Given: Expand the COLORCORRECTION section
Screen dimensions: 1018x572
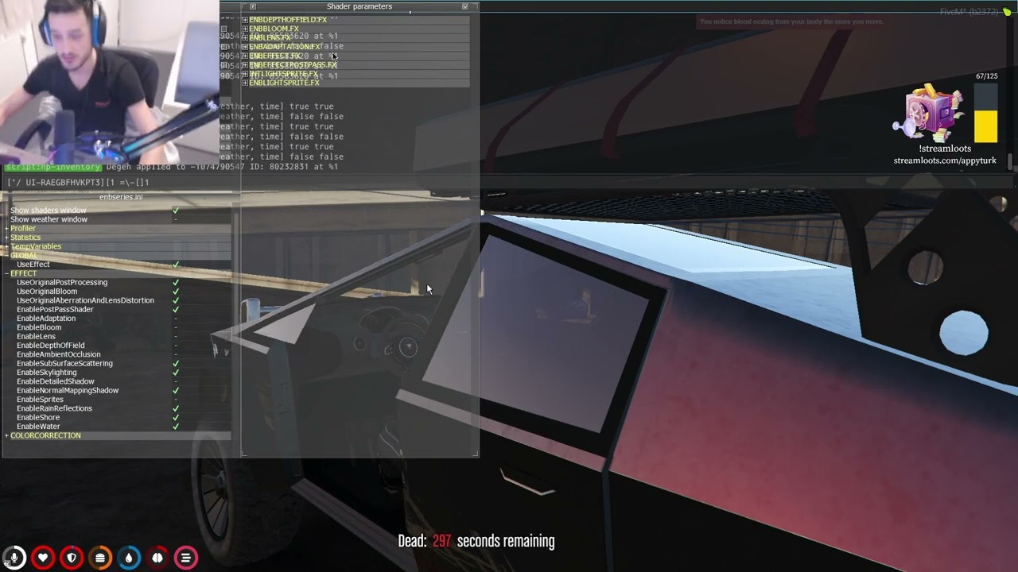Looking at the screenshot, I should [x=7, y=435].
